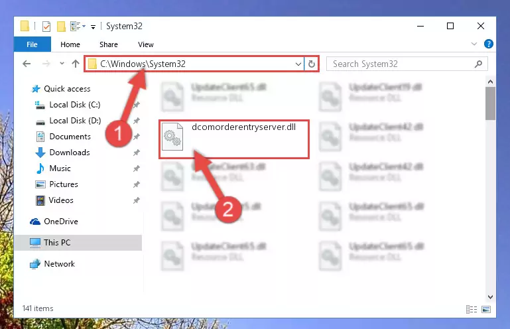Image resolution: width=510 pixels, height=329 pixels.
Task: Click the pin icon beside Pictures
Action: [136, 184]
